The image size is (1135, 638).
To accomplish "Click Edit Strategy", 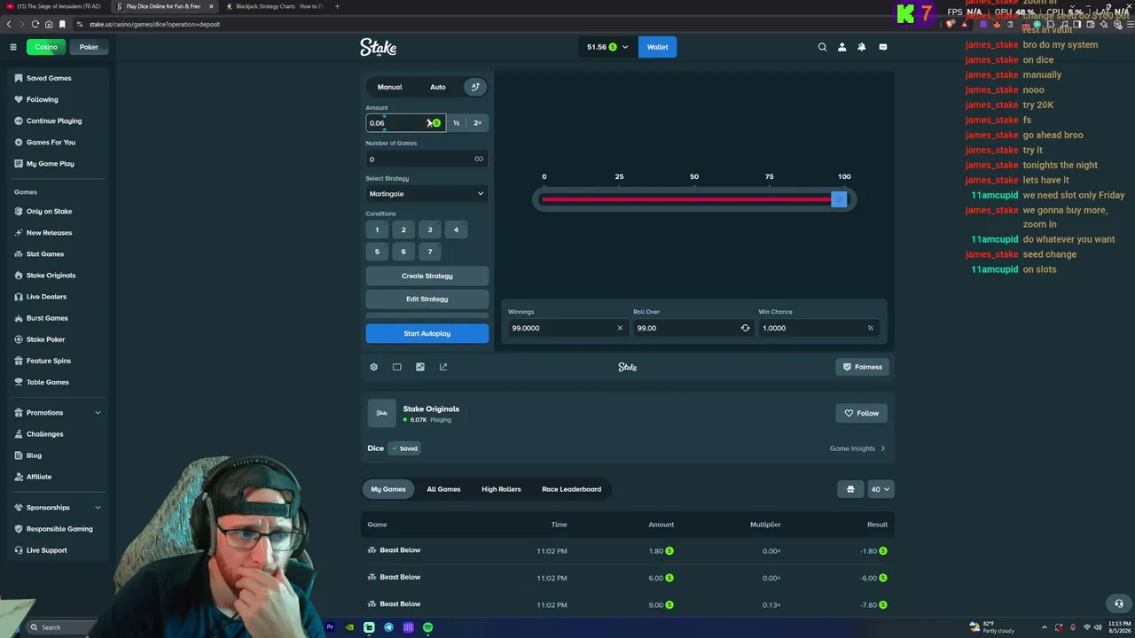I will (427, 299).
